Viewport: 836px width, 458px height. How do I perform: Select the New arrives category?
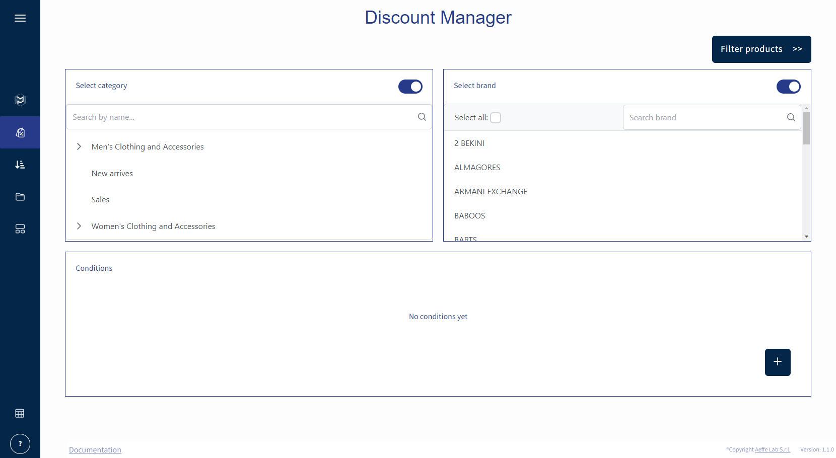click(112, 174)
